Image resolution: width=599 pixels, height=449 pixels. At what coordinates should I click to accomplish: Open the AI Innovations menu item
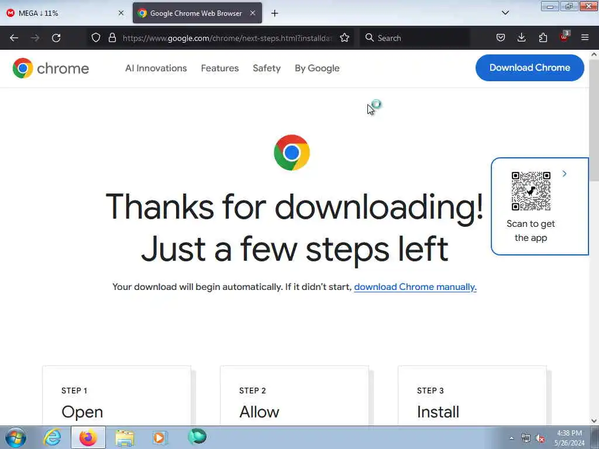click(156, 68)
